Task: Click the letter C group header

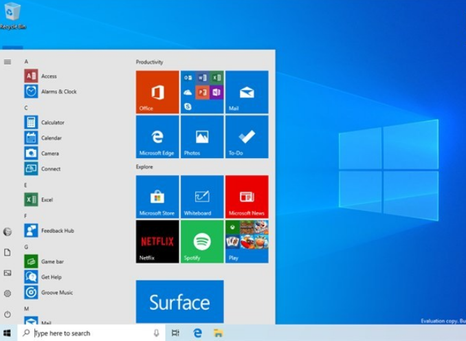Action: point(26,108)
